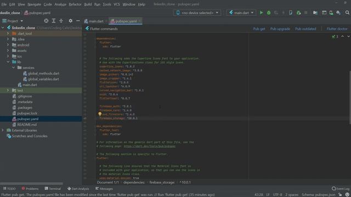
Task: Open the Navigate menu
Action: tap(34, 4)
